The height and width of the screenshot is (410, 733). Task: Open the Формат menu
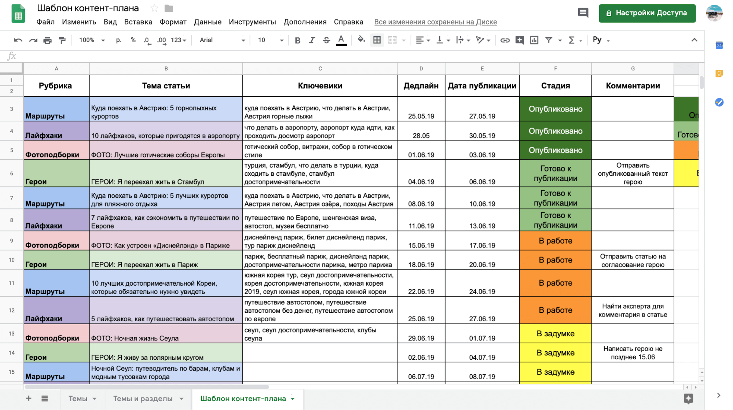point(173,22)
